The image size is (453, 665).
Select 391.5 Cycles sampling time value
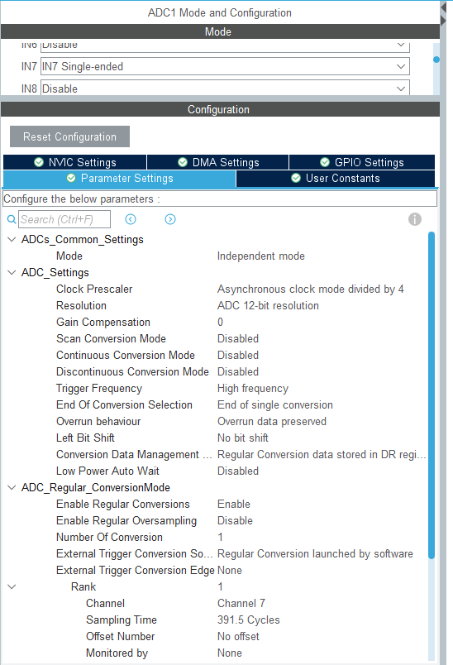click(249, 620)
